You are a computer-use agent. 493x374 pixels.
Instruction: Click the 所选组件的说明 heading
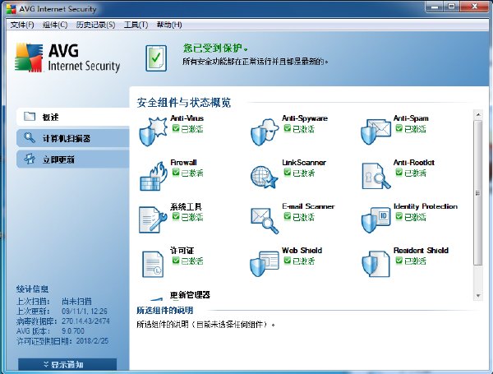165,311
